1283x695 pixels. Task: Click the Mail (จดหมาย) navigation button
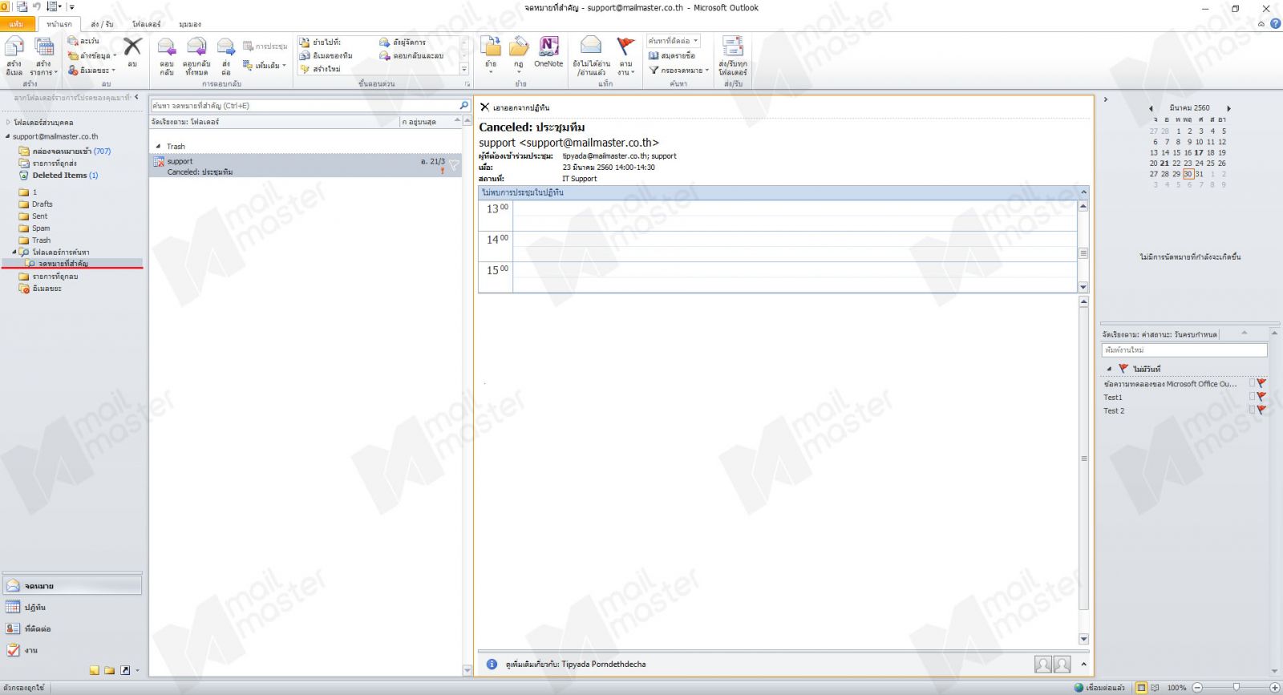click(71, 586)
